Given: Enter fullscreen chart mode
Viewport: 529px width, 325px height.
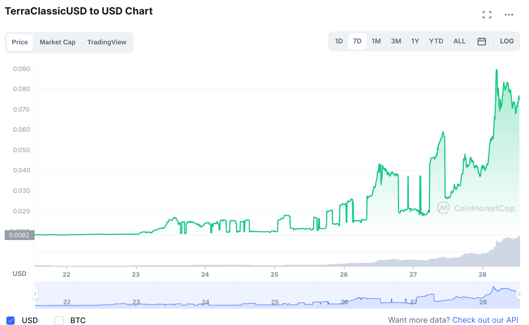Looking at the screenshot, I should 486,15.
